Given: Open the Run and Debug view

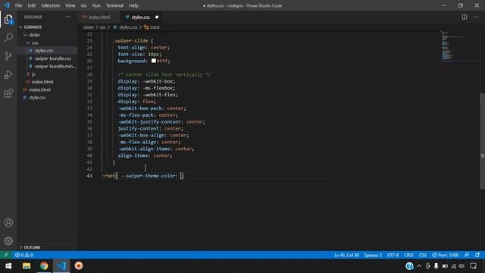Looking at the screenshot, I should (x=8, y=74).
